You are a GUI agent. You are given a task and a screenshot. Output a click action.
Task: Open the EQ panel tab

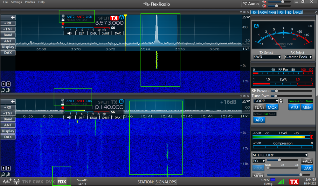[x=289, y=13]
